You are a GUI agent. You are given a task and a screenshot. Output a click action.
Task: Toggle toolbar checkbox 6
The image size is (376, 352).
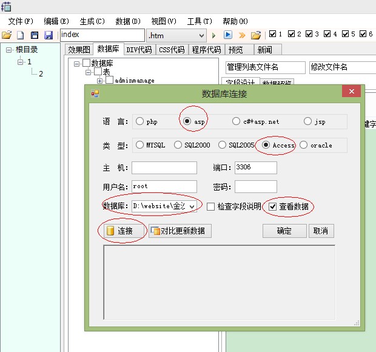coord(363,34)
